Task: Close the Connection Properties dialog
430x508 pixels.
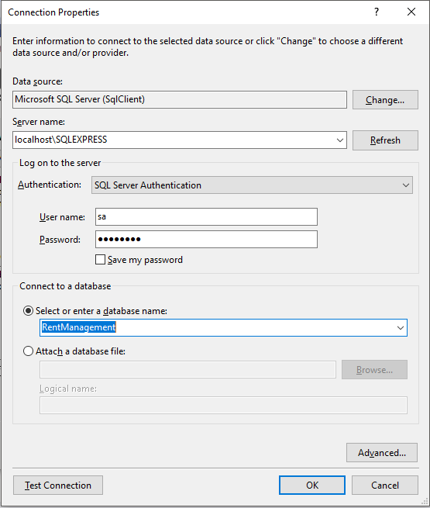Action: tap(411, 12)
